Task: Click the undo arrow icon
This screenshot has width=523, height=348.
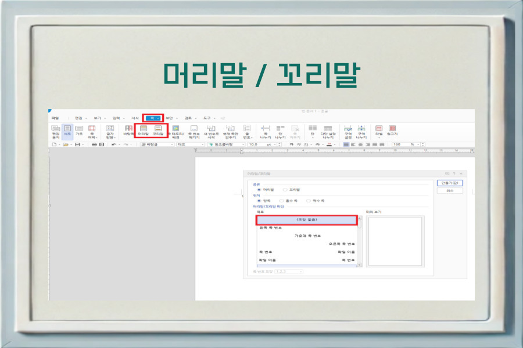Action: [114, 144]
